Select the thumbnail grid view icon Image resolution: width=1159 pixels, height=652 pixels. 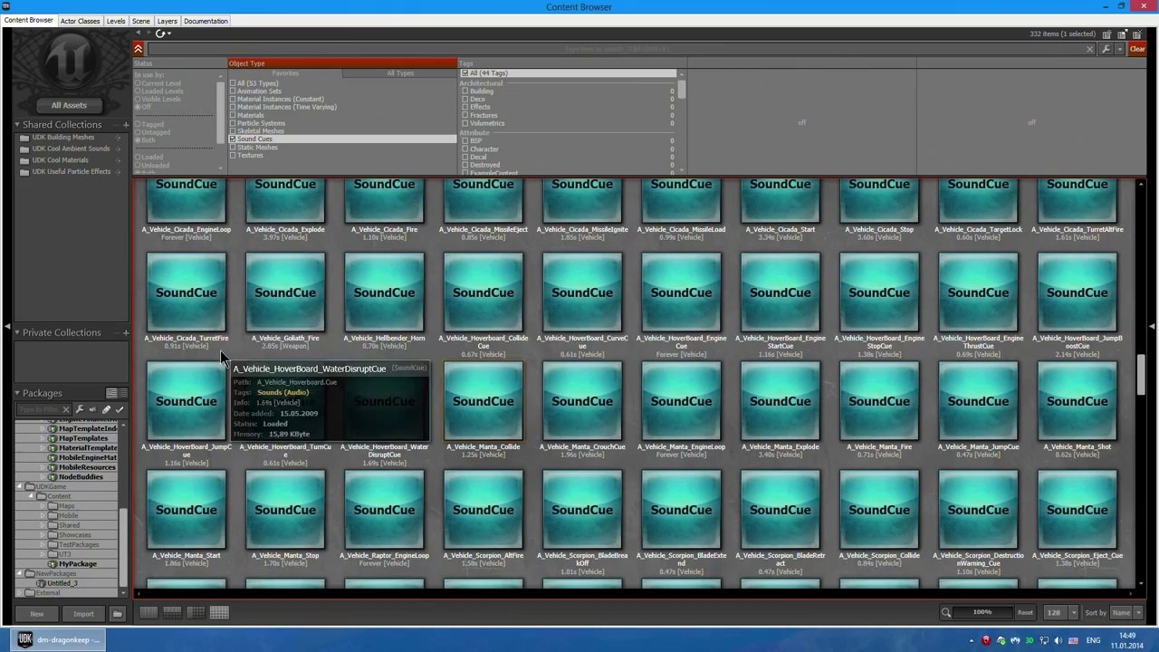(219, 613)
